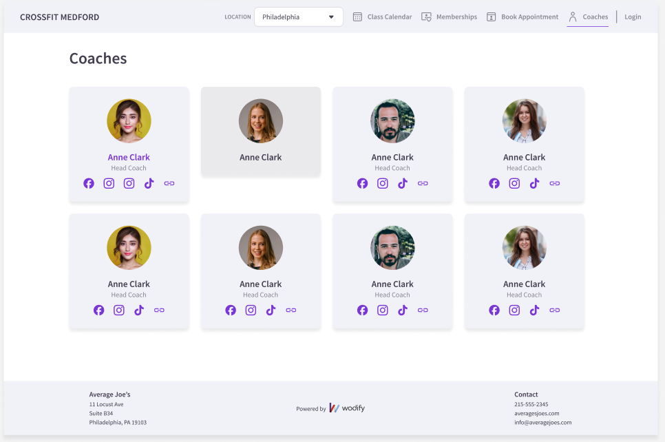
Task: Click link icon for the bottom-row bearded coach
Action: coord(423,310)
